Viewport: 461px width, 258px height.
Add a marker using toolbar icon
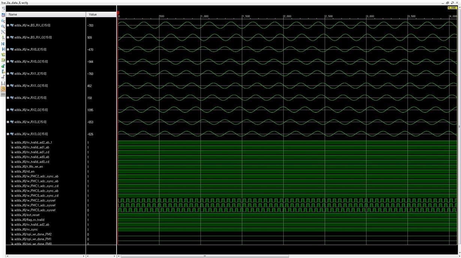coord(3,66)
